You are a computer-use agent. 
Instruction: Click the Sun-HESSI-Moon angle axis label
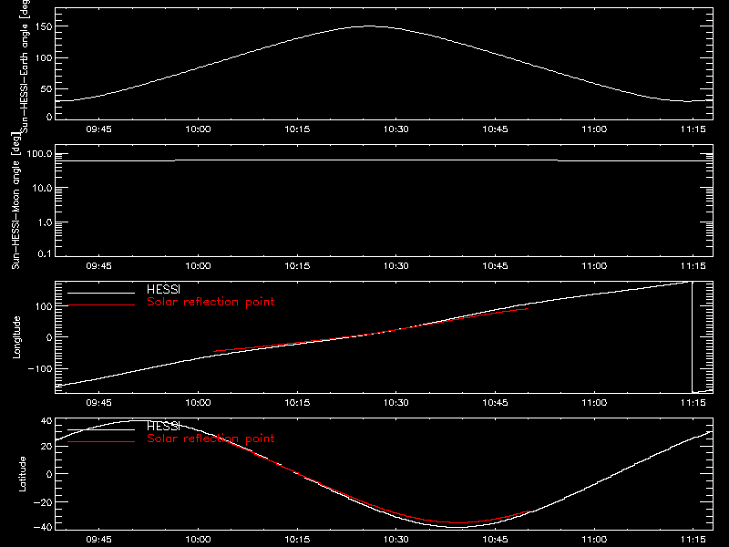click(15, 201)
